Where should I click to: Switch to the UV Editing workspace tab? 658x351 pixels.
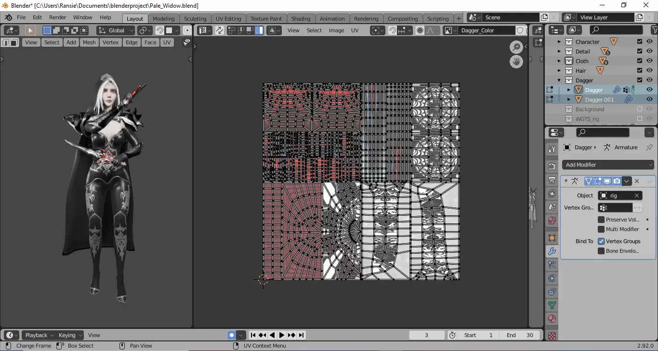coord(228,19)
